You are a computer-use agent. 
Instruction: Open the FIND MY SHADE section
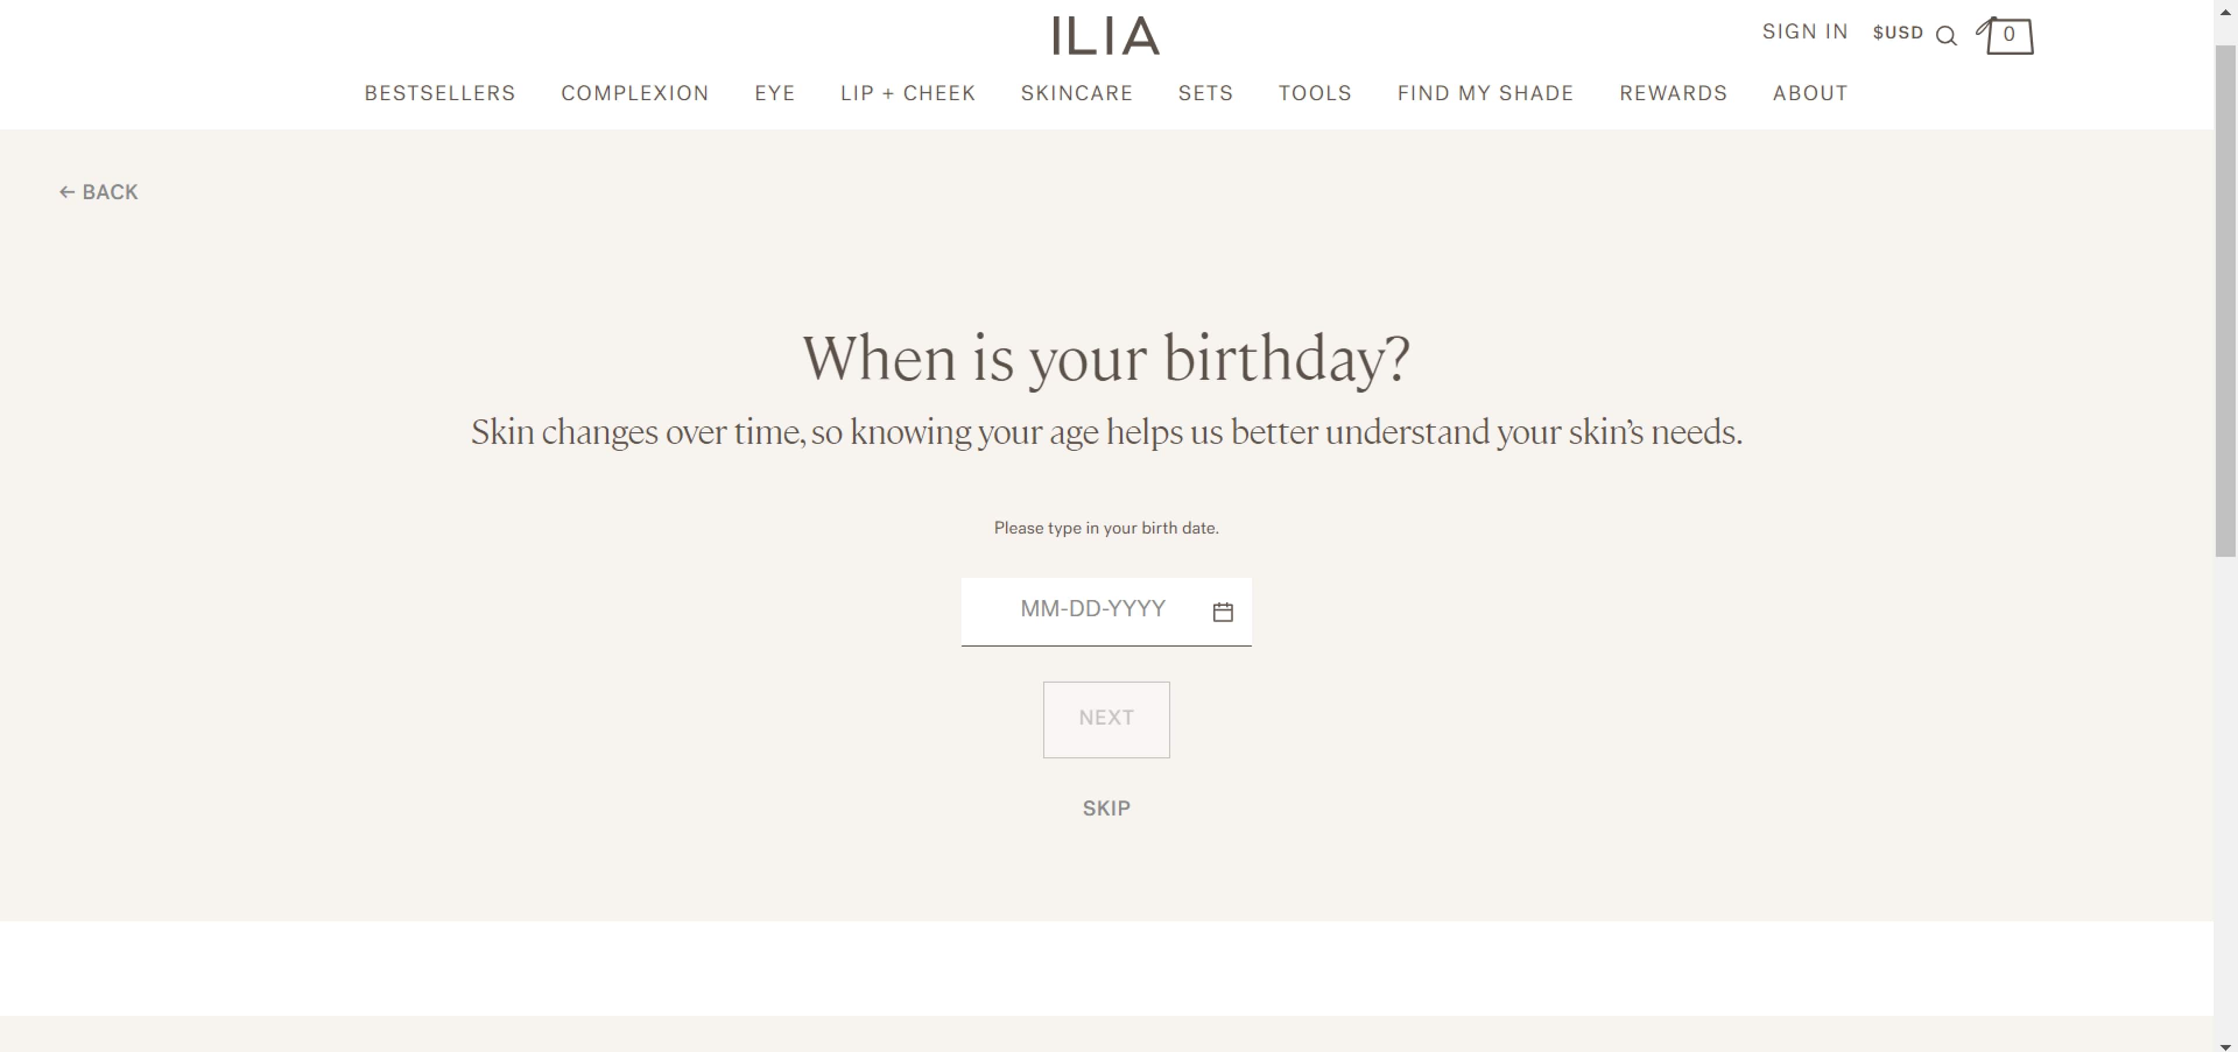pyautogui.click(x=1486, y=93)
